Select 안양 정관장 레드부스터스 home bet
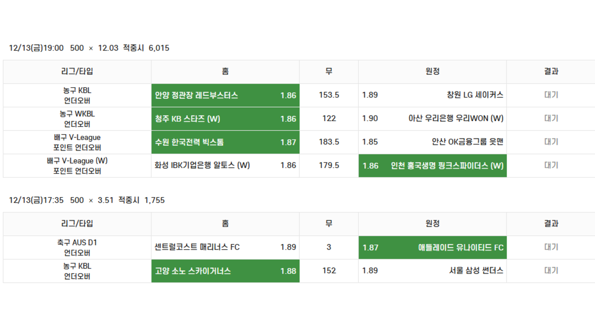 (x=225, y=95)
